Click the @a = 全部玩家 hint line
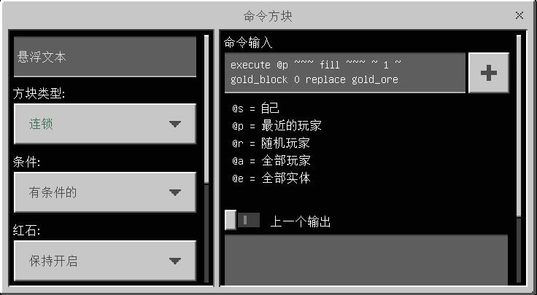 271,161
